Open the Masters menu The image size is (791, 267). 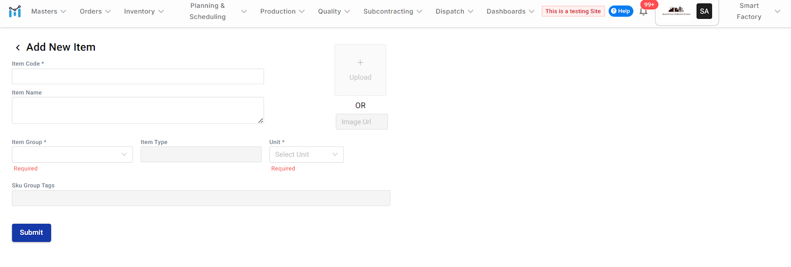[48, 11]
